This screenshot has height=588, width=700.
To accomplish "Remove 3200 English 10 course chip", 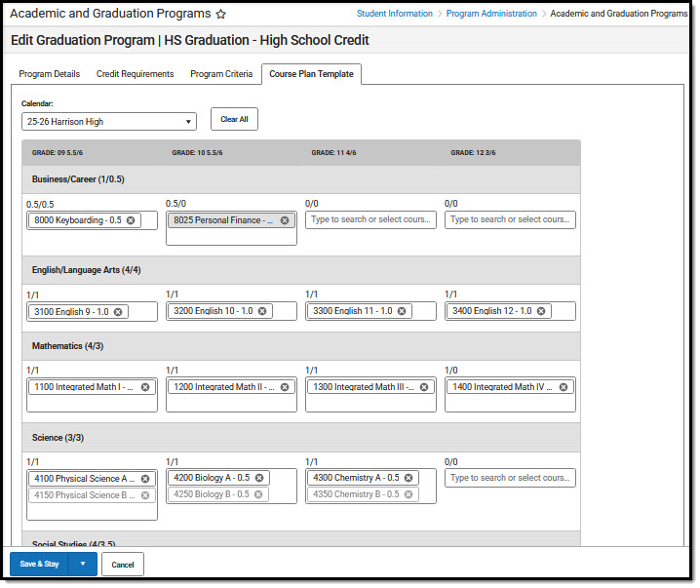I will 262,311.
